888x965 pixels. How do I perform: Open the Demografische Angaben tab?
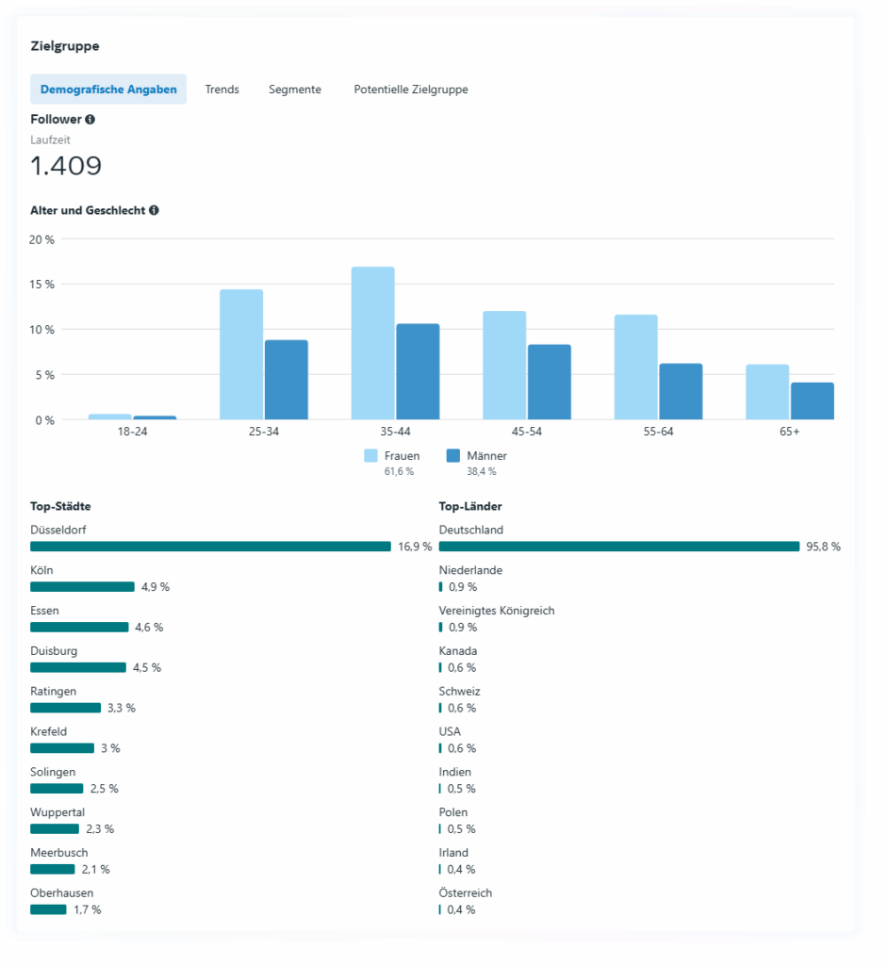[x=108, y=90]
